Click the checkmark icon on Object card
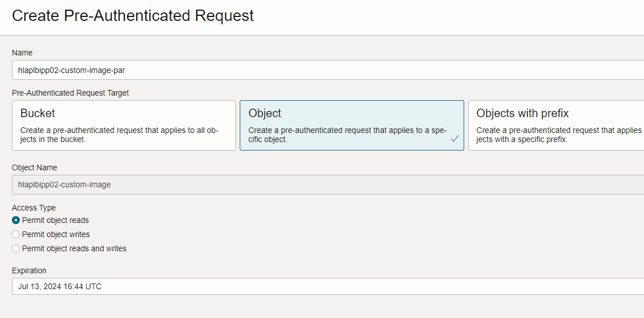The height and width of the screenshot is (318, 644). (x=455, y=139)
